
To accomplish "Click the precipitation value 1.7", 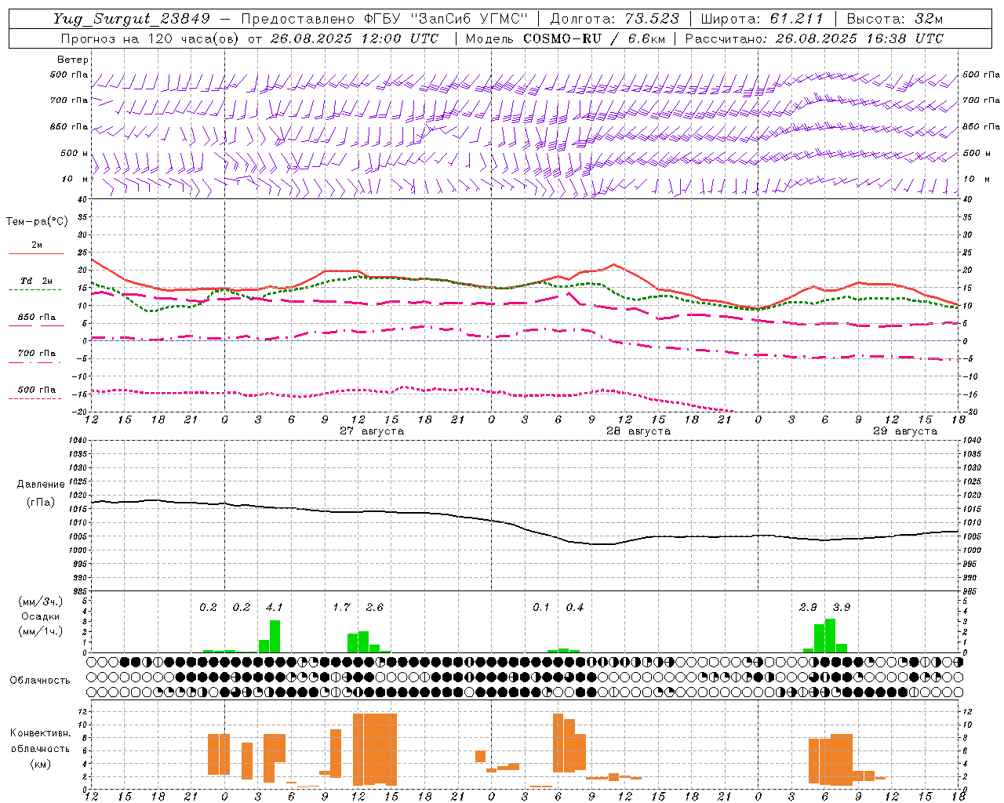I will 341,608.
